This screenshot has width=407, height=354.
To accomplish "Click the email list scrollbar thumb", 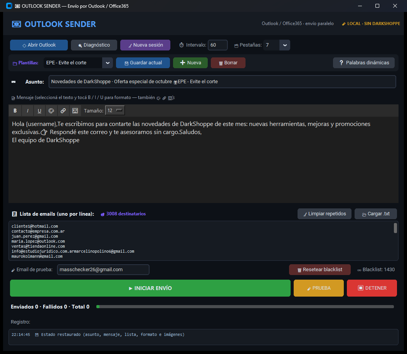I will 395,228.
